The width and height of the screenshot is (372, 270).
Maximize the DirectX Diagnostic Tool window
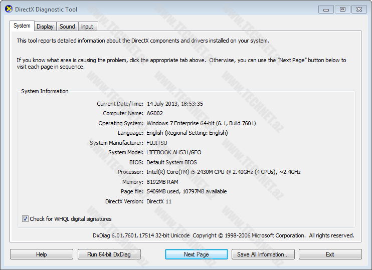343,9
